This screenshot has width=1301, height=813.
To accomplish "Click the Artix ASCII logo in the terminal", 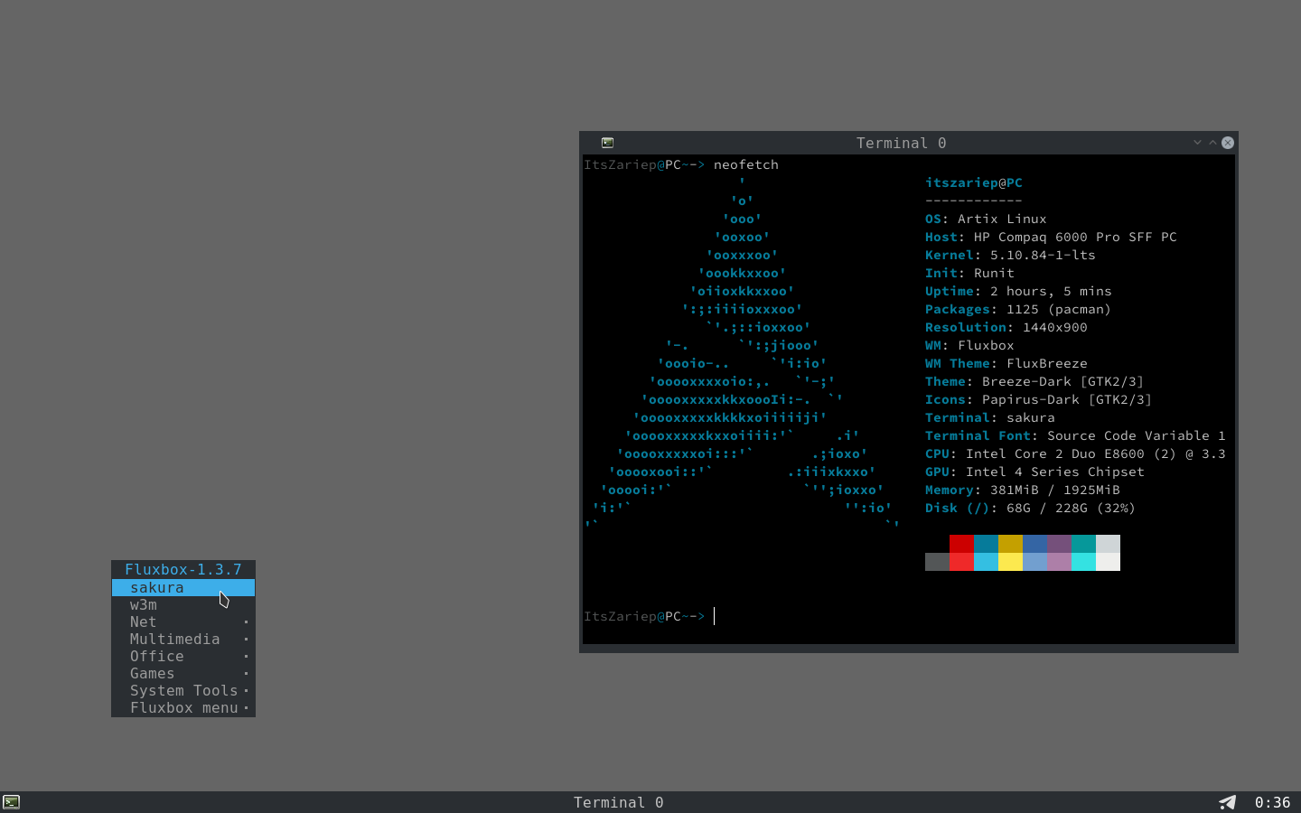I will (742, 354).
